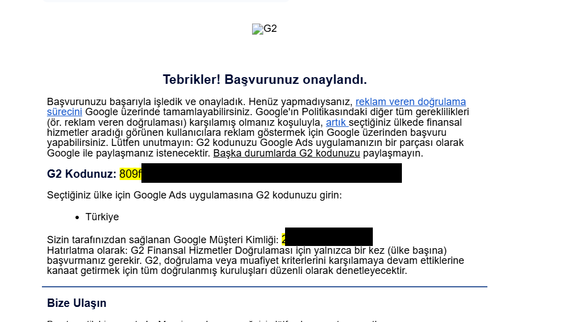Click 'Seçtiğiniz ülke için Google Ads' sentence
569x322 pixels.
(194, 195)
